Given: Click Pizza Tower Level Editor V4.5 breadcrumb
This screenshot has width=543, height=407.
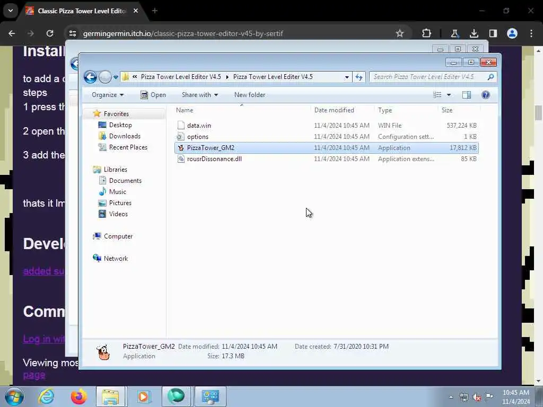Looking at the screenshot, I should coord(181,77).
